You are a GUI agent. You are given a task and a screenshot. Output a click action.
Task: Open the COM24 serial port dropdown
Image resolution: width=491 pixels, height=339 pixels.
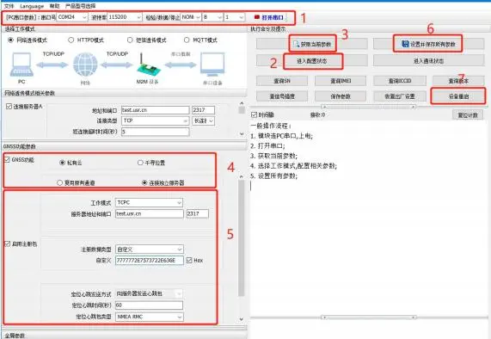[x=72, y=17]
